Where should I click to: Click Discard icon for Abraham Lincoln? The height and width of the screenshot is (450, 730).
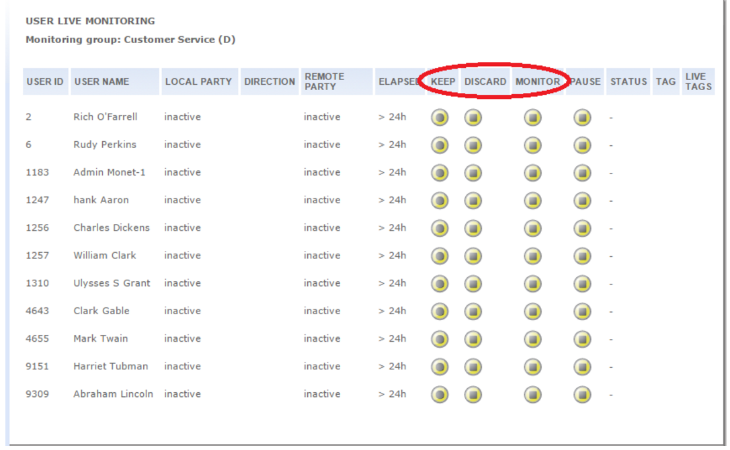[473, 394]
